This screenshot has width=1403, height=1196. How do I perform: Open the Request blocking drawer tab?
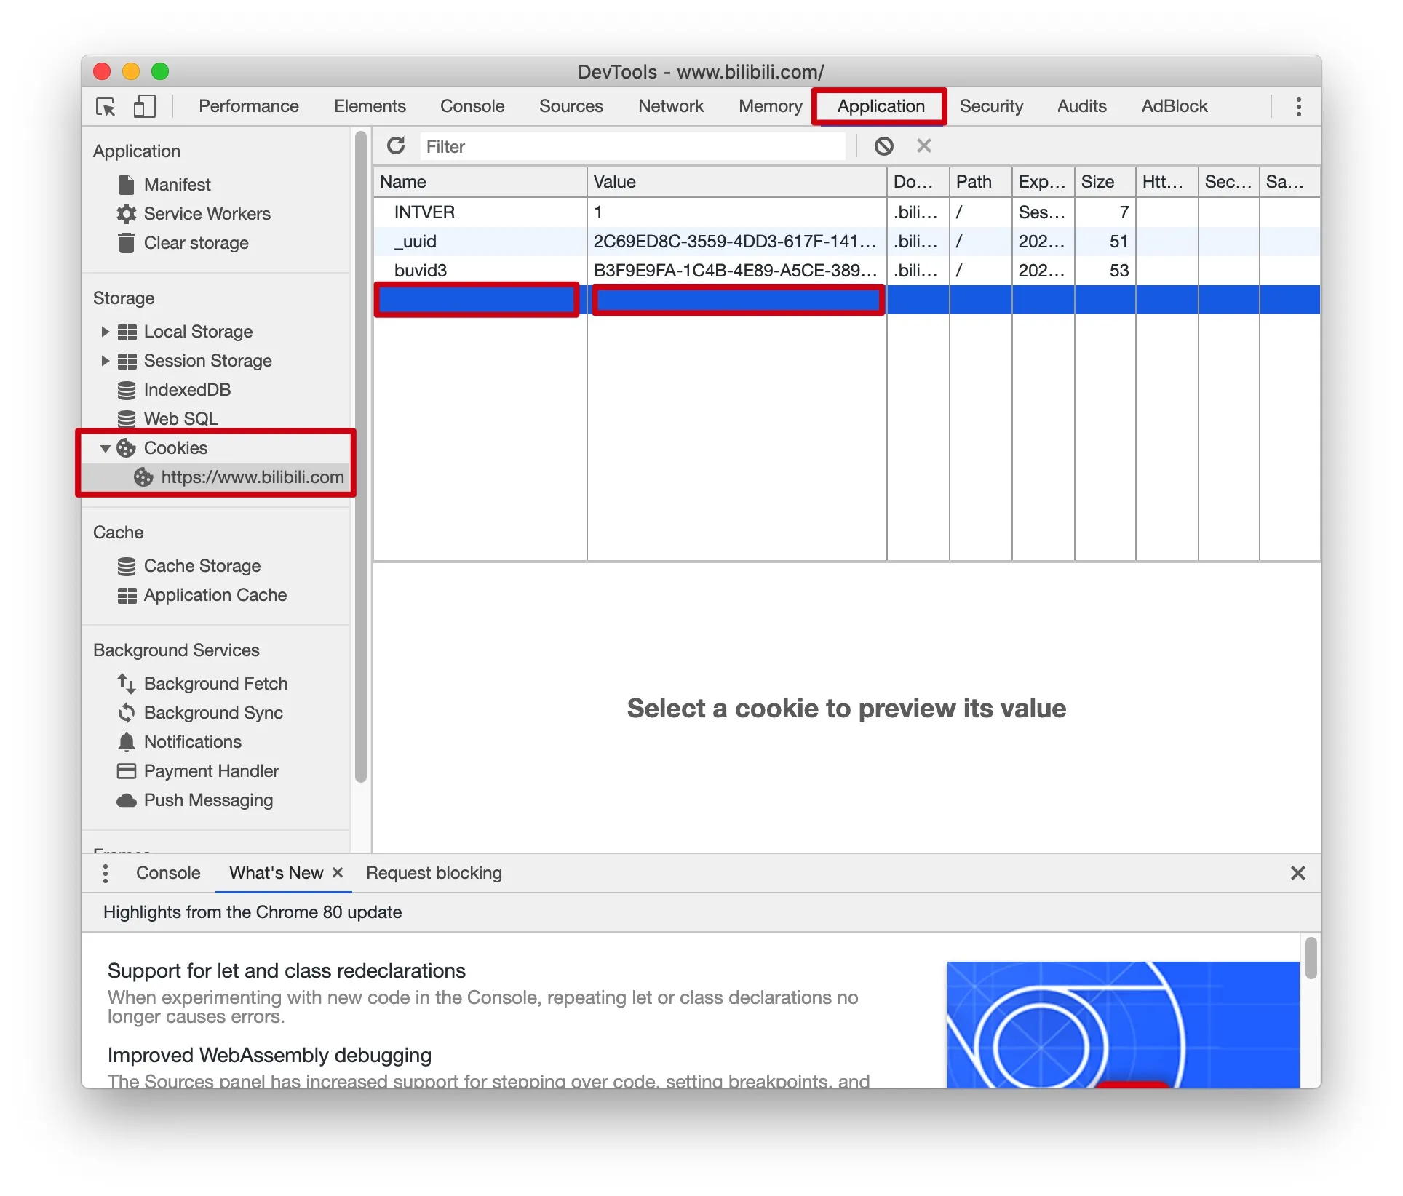(434, 873)
